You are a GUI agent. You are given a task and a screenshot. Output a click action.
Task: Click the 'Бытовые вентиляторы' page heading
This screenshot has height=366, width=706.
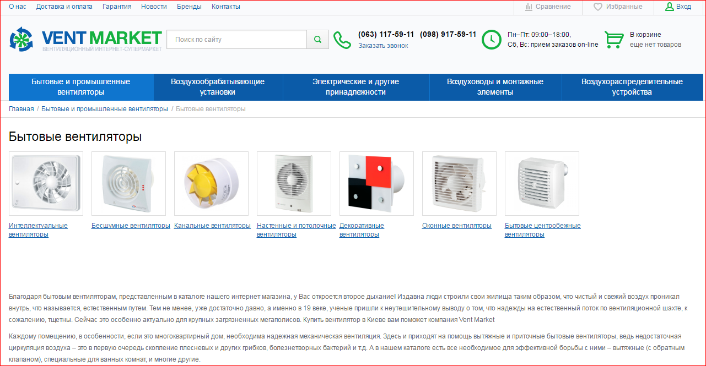click(76, 136)
